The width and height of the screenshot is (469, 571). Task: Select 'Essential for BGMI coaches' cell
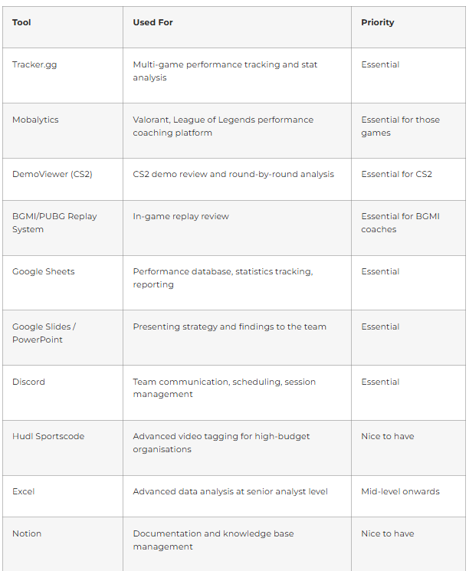point(408,228)
